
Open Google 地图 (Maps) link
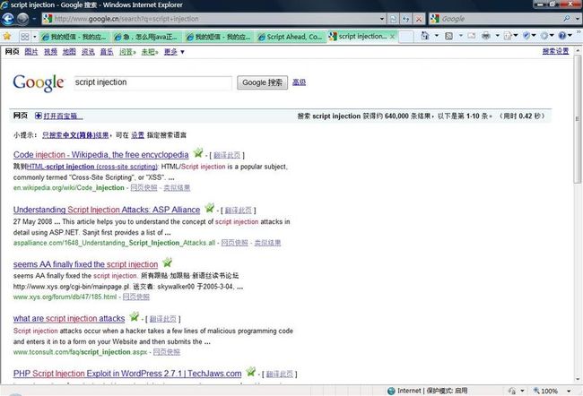(69, 52)
